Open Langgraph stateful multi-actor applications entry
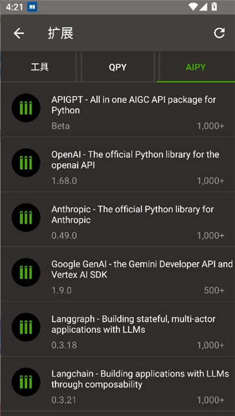Image resolution: width=235 pixels, height=416 pixels. point(117,329)
